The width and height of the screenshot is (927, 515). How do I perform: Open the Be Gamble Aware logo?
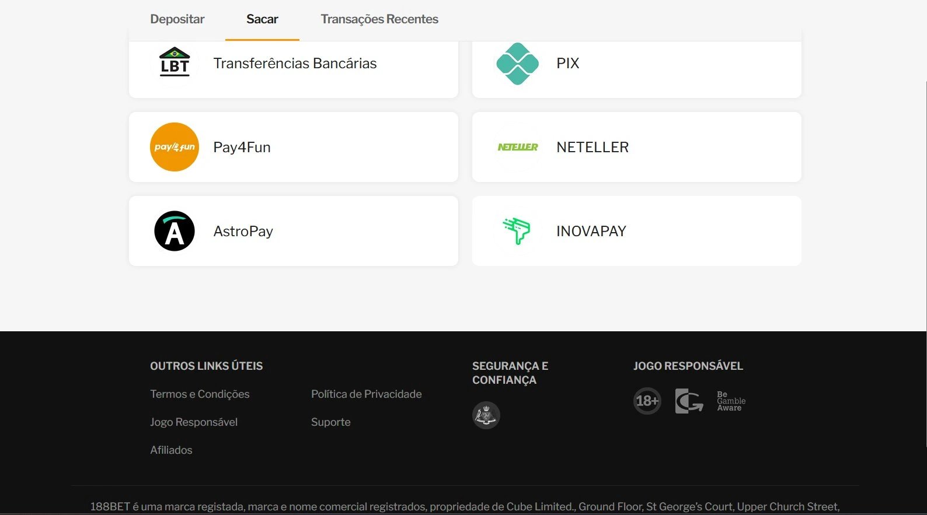[731, 401]
